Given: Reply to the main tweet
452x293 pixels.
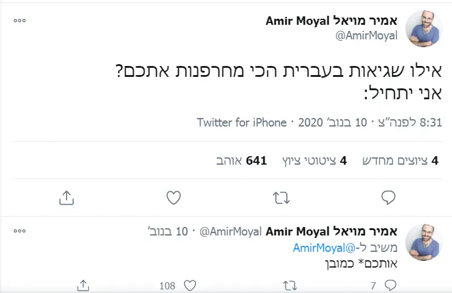Looking at the screenshot, I should tap(388, 198).
